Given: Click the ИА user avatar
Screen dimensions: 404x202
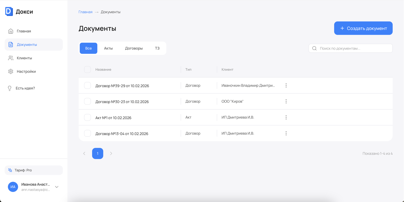Looking at the screenshot, I should click(13, 187).
